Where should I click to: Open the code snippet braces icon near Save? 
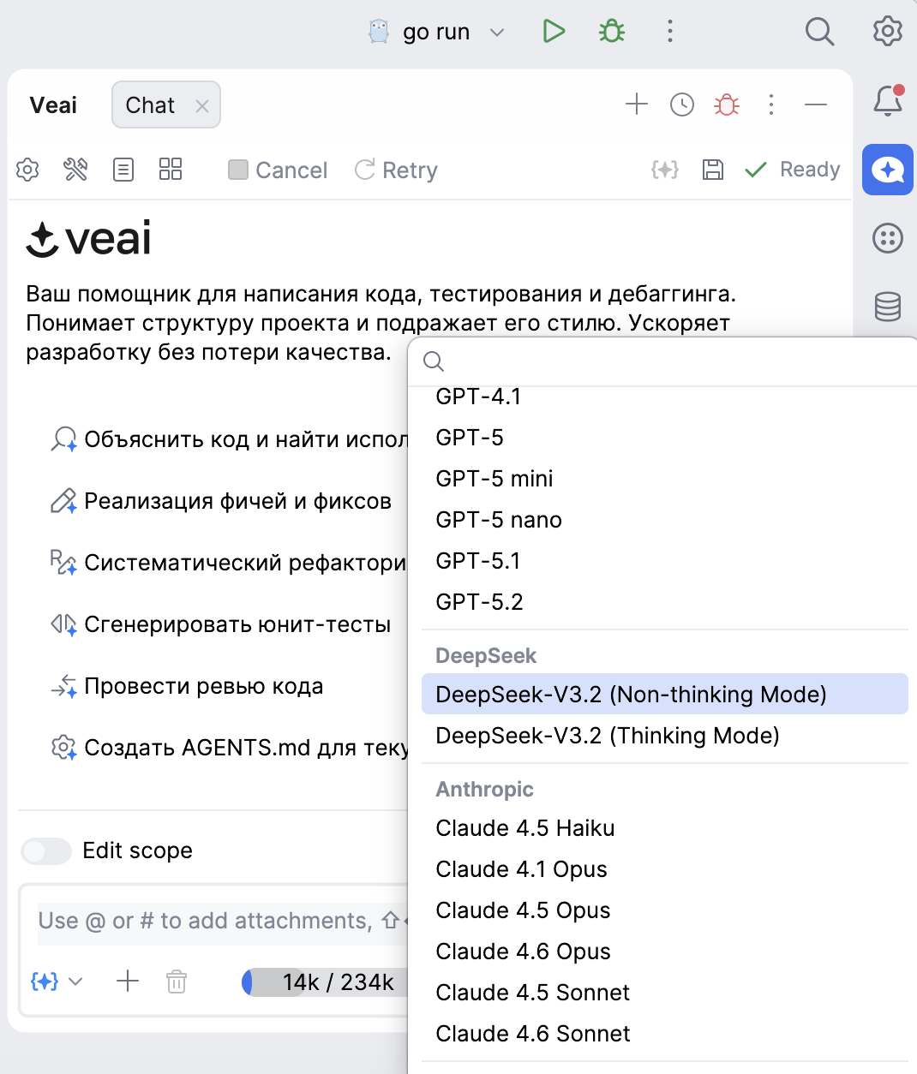665,170
